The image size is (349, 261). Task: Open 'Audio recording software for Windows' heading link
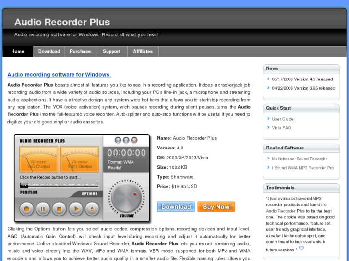click(59, 75)
